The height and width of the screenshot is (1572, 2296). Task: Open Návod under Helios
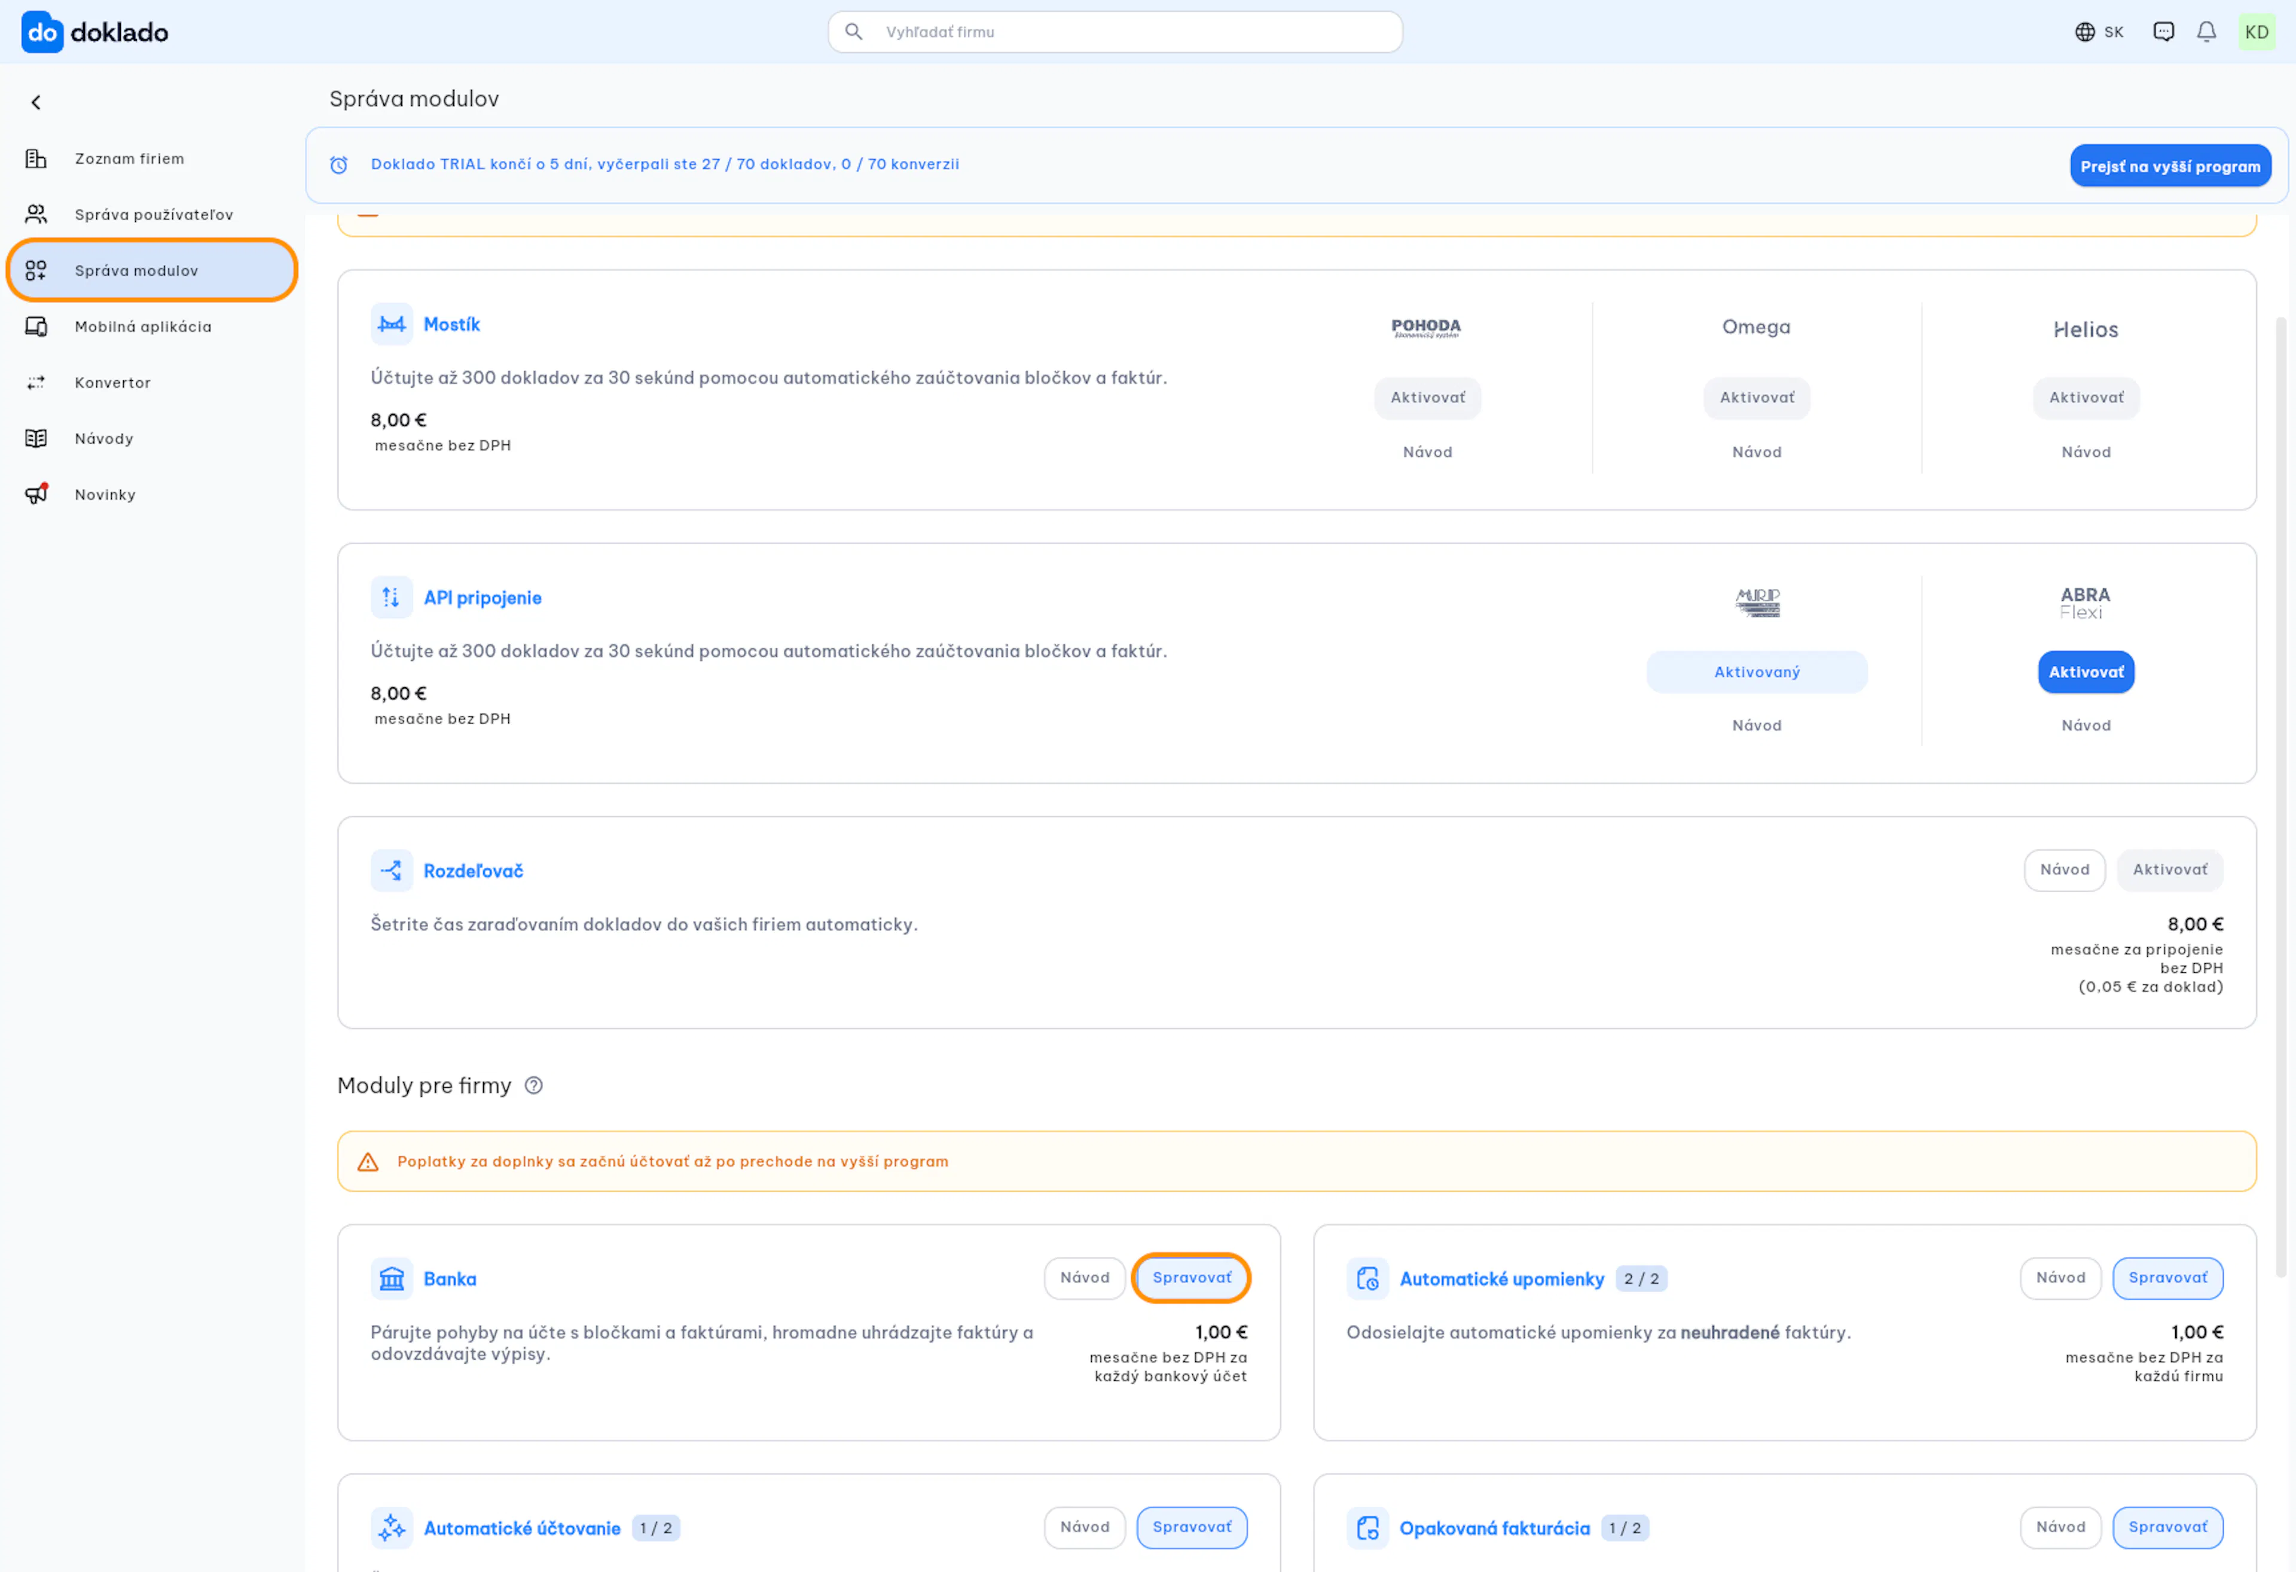[2084, 453]
